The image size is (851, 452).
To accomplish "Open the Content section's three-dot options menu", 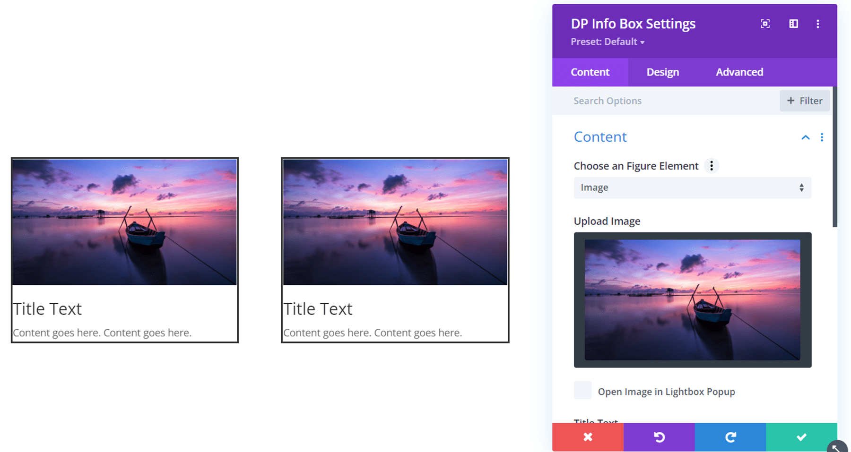I will [x=822, y=137].
